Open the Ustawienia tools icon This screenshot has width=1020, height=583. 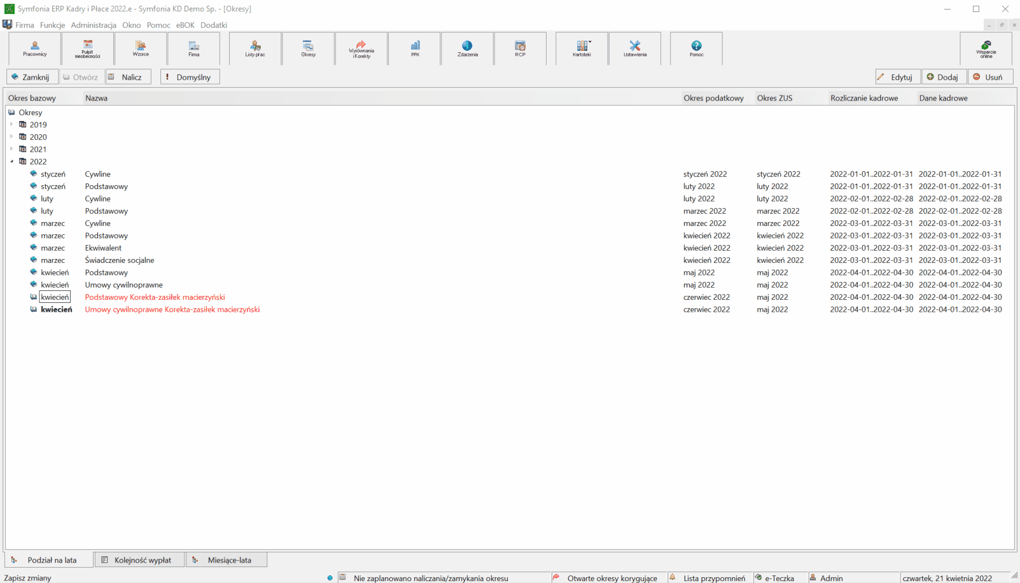(x=635, y=48)
